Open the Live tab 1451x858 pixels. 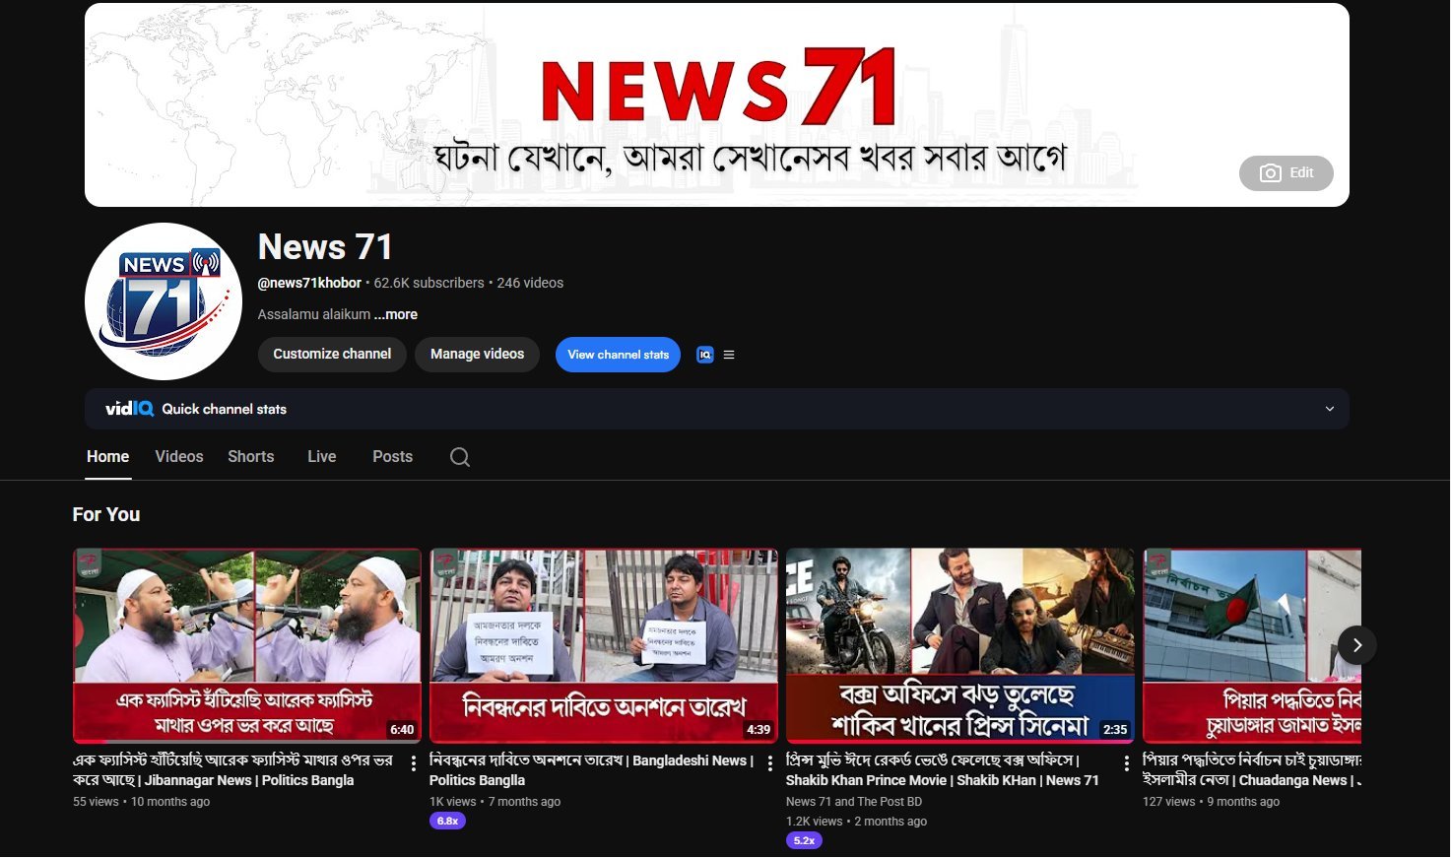point(322,457)
